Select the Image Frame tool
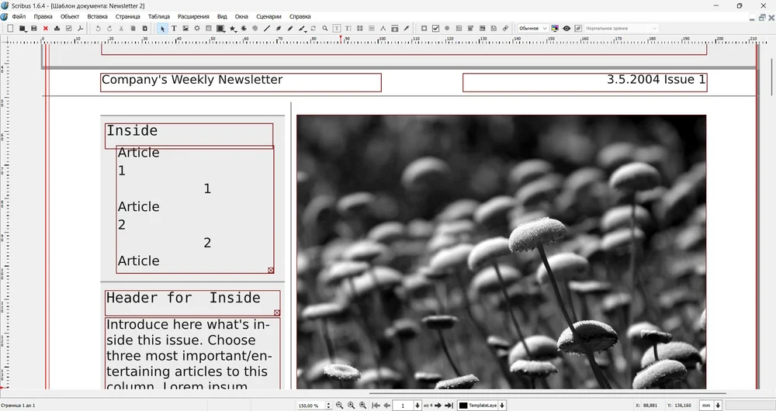This screenshot has width=776, height=411. pyautogui.click(x=185, y=29)
